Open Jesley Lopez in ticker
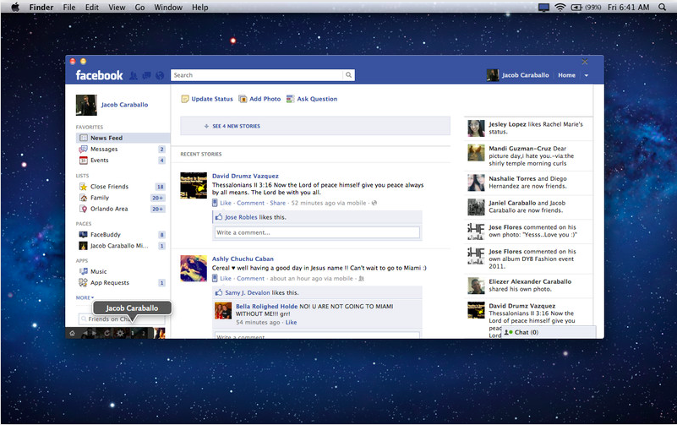Screen dimensions: 677x425 point(507,124)
